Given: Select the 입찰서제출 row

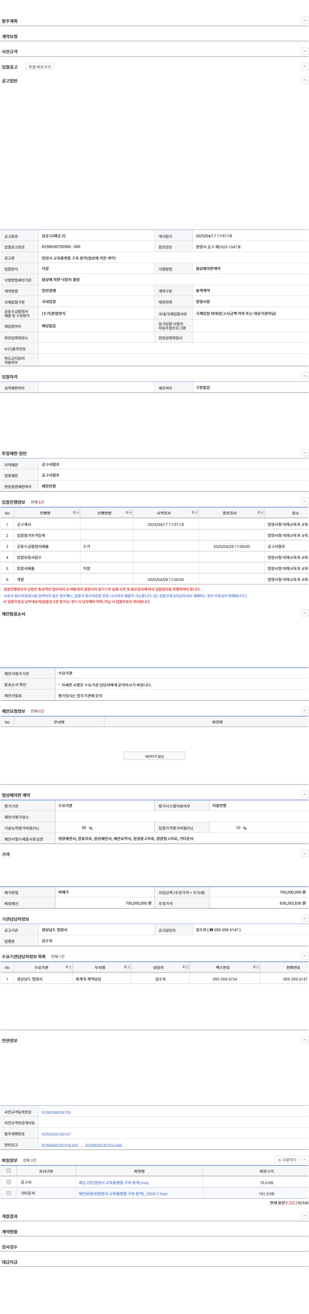Looking at the screenshot, I should pyautogui.click(x=154, y=568).
